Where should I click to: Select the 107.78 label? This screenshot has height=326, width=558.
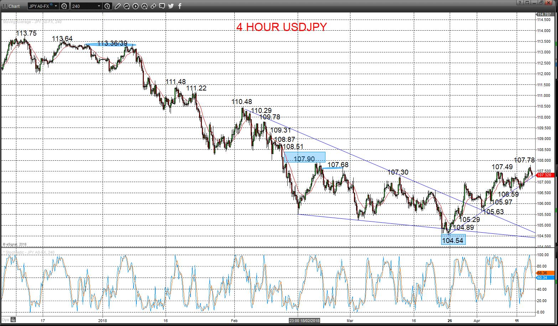(x=524, y=160)
